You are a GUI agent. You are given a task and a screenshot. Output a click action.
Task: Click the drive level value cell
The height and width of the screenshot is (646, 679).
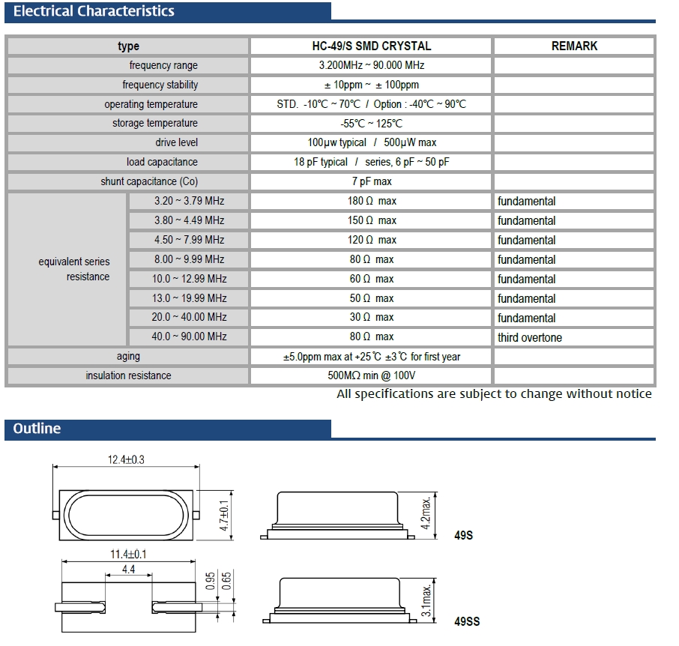371,142
